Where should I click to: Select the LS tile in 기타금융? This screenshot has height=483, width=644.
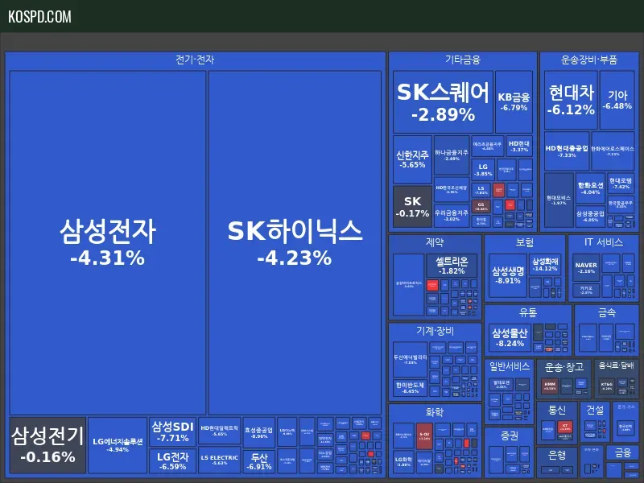481,190
